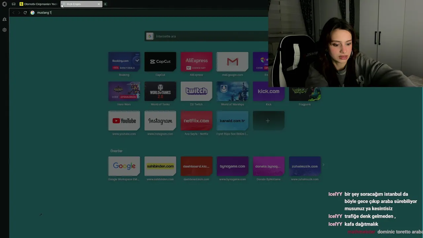Screen dimensions: 423x238
Task: Focus the address bar containing mustang
Action: (149, 13)
